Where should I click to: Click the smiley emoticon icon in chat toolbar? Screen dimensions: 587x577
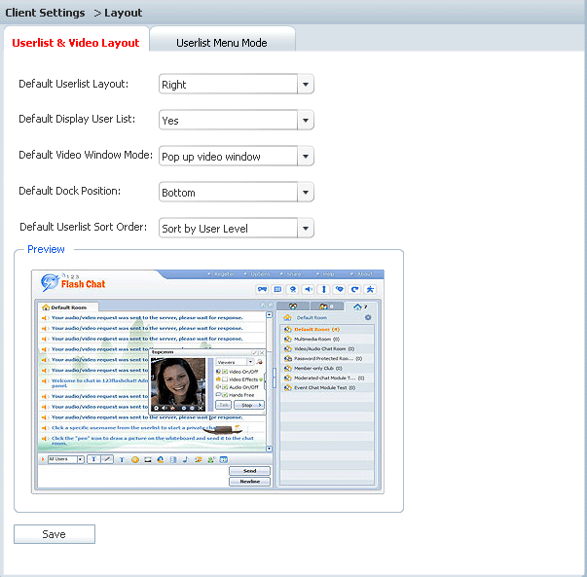pos(135,459)
